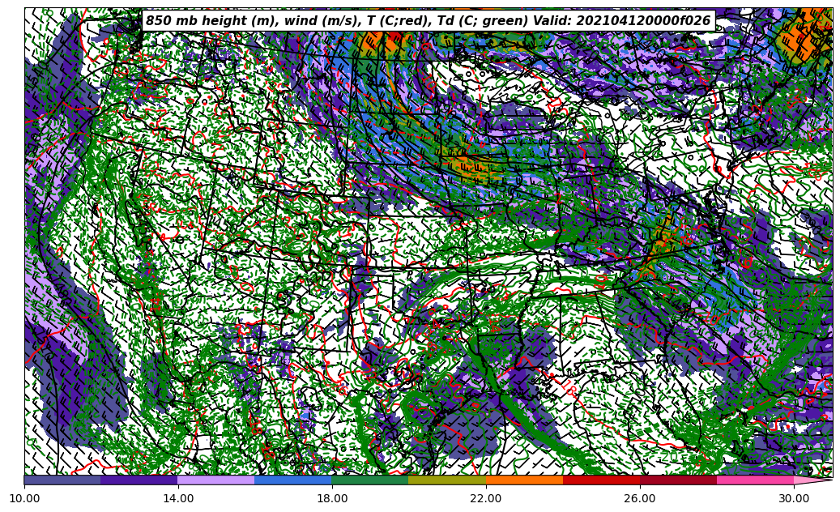Viewport: 840px width, 512px height.
Task: Select the dark purple 12–14 colorbar segment
Action: tap(139, 480)
